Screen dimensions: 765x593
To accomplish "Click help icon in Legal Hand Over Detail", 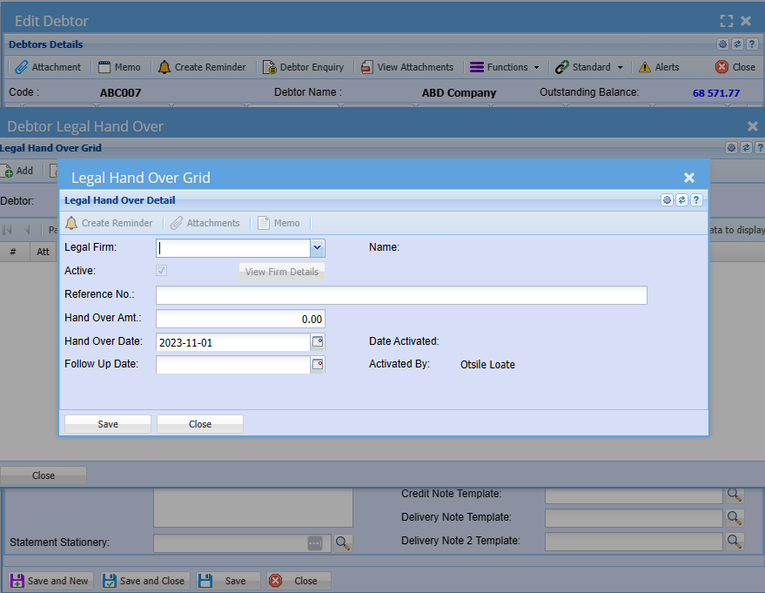I will click(696, 199).
